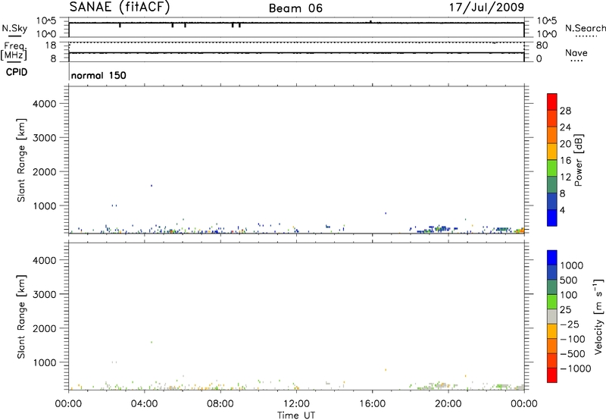Click the bright blue bottom Power swatch
The height and width of the screenshot is (420, 606).
pyautogui.click(x=552, y=218)
